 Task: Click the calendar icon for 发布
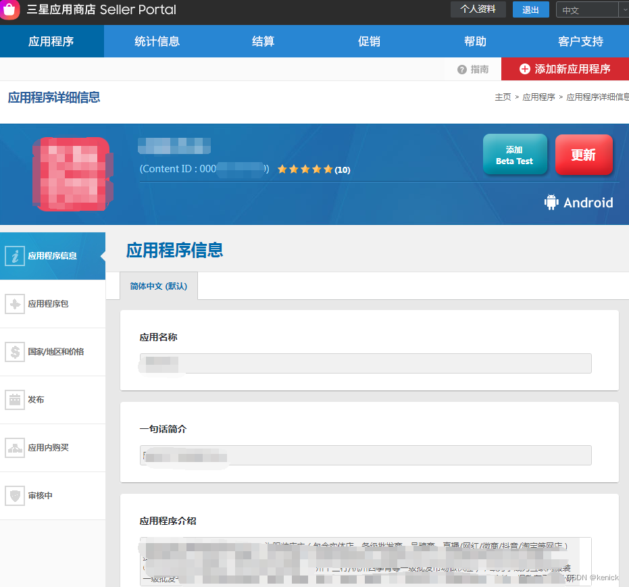pos(15,400)
